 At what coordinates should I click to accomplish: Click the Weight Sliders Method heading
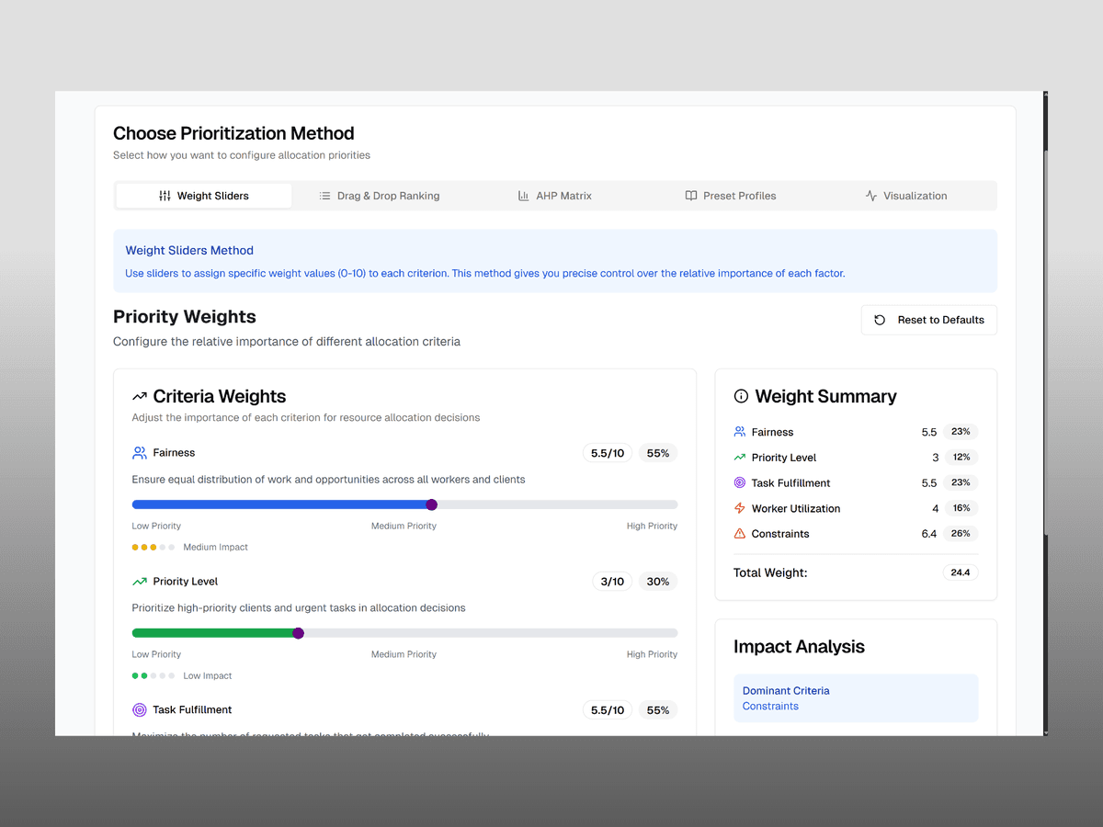[x=189, y=250]
